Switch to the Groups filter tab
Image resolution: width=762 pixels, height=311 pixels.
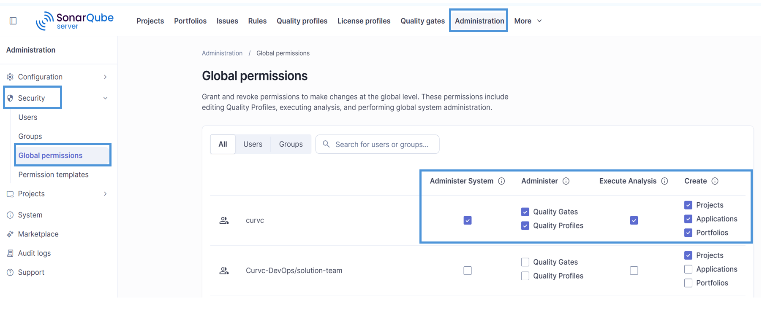pos(291,144)
